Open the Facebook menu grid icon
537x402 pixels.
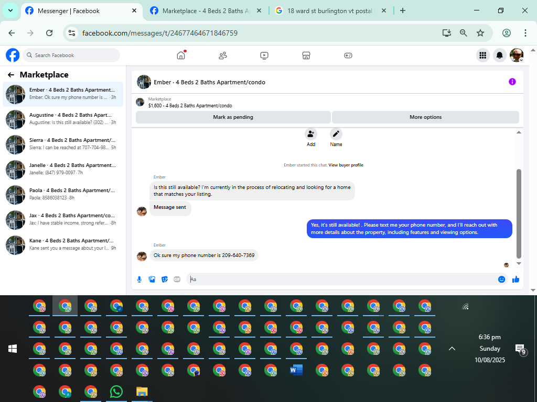(x=483, y=55)
